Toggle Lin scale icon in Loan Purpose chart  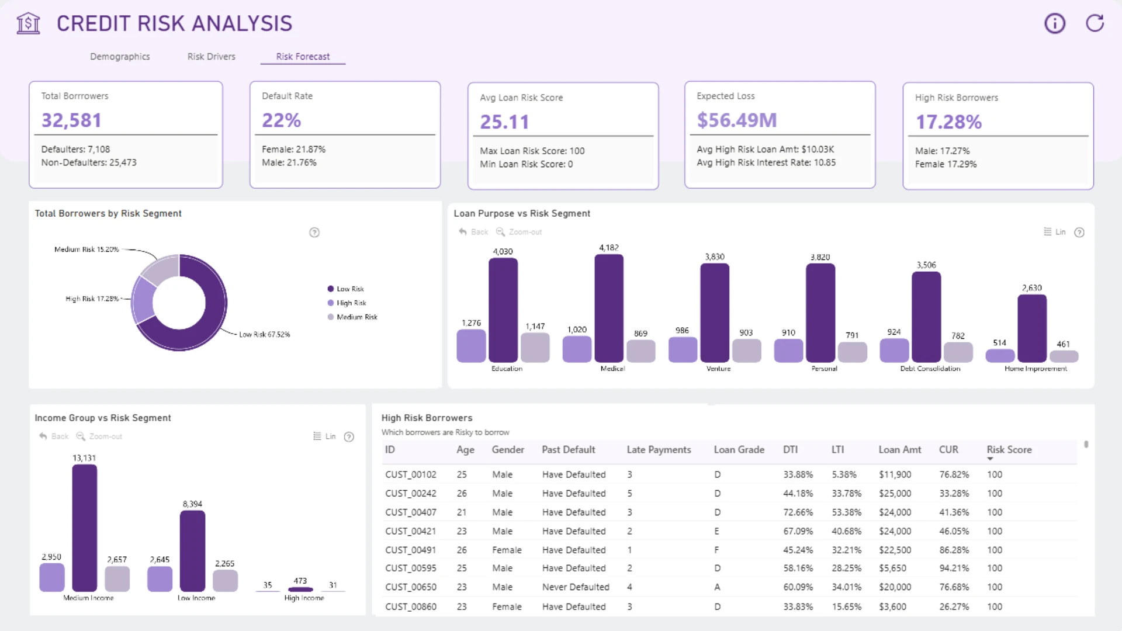tap(1048, 232)
